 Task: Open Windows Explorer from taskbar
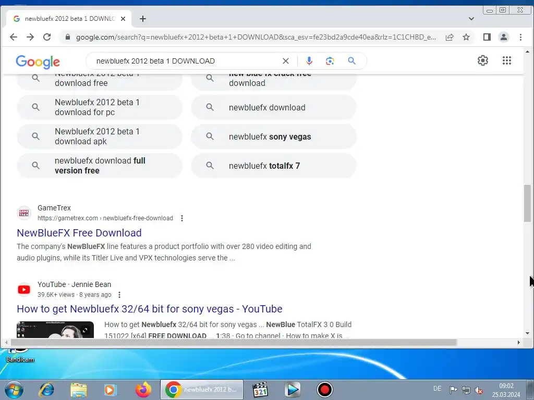(x=79, y=390)
